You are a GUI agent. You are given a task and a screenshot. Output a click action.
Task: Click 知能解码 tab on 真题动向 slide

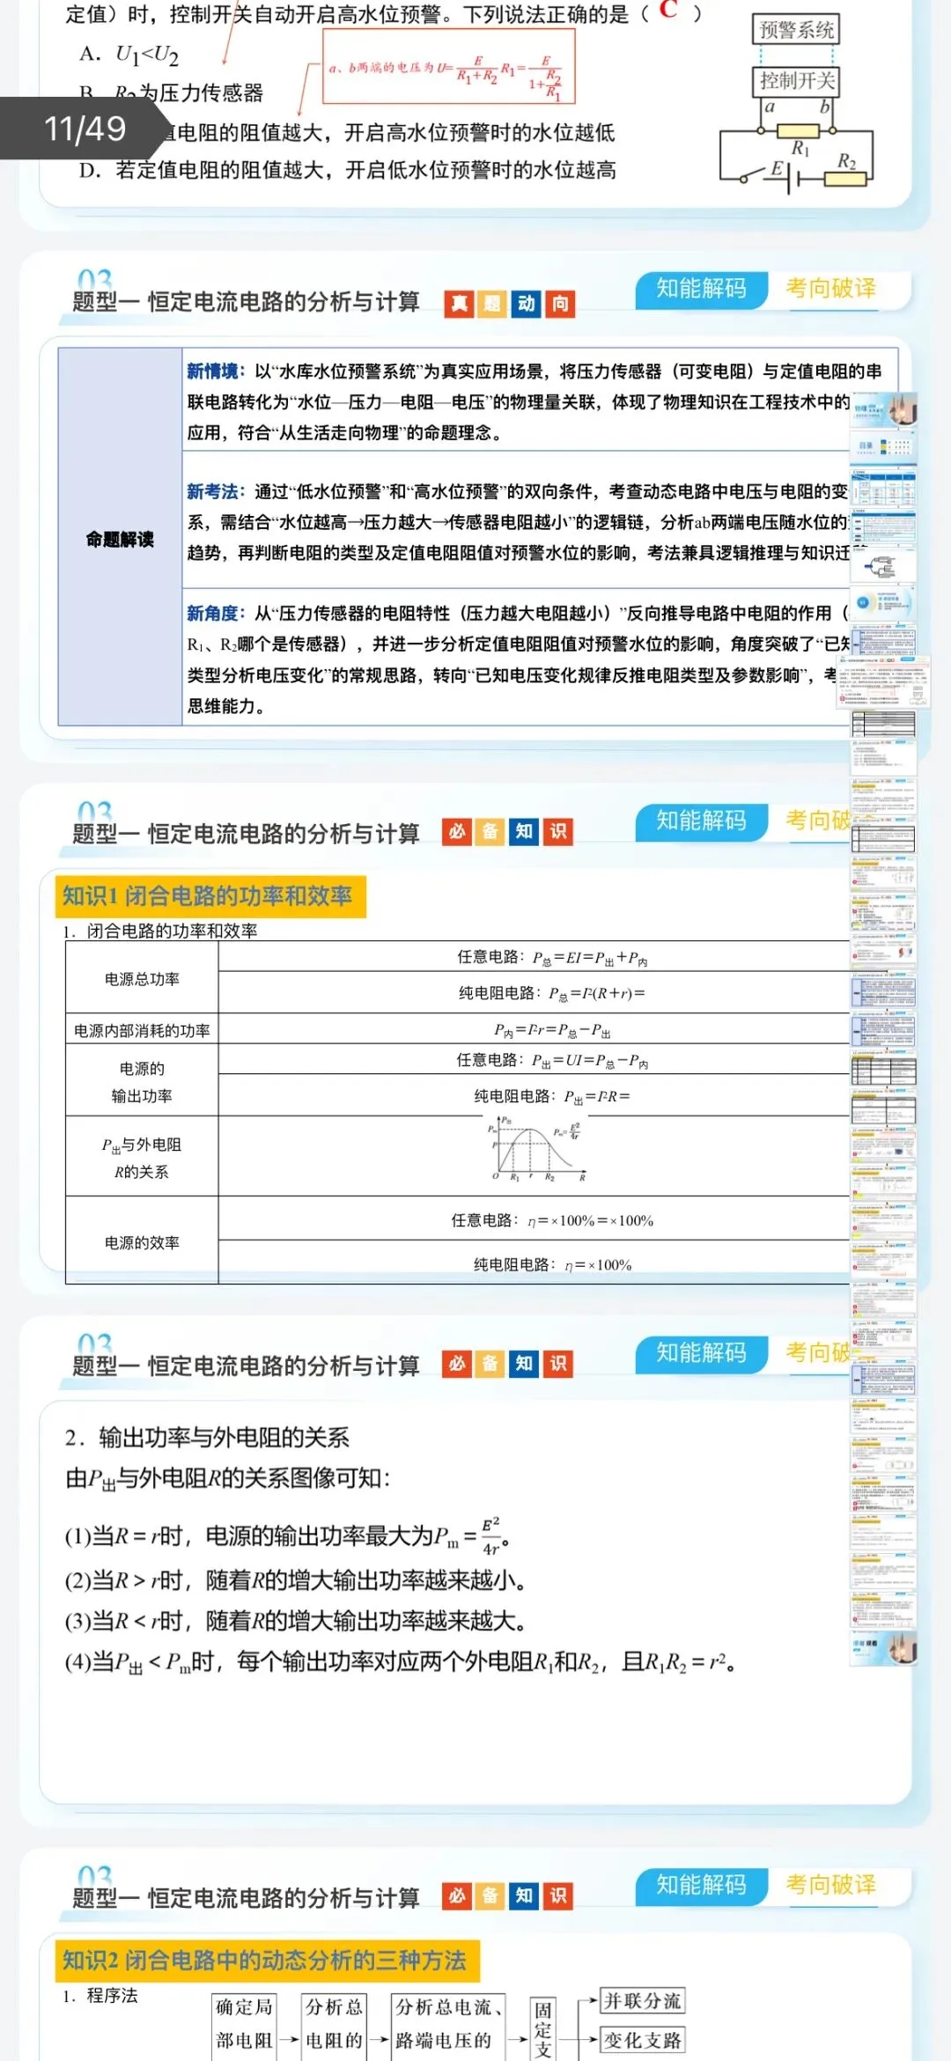(701, 289)
